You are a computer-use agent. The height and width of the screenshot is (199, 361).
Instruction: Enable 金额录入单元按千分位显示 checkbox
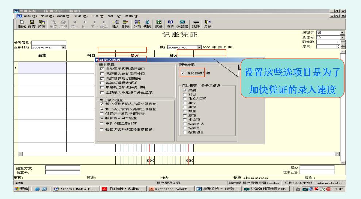click(x=102, y=92)
